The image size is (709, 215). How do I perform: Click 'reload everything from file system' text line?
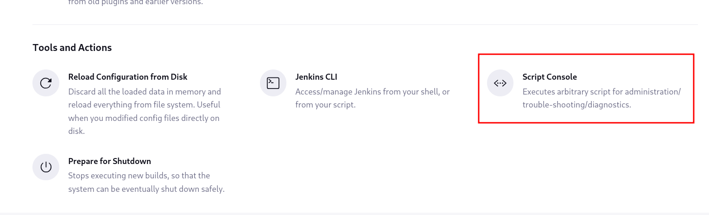click(144, 105)
